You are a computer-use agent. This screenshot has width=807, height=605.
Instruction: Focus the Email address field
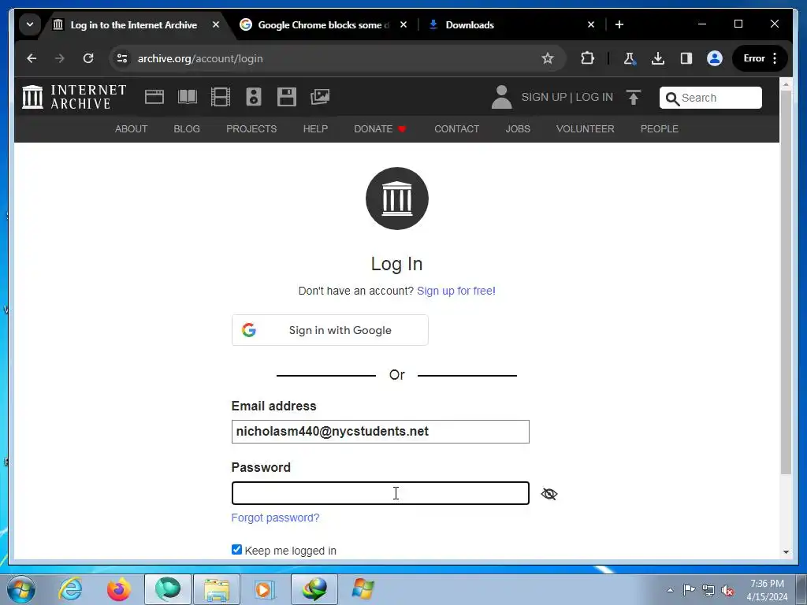click(x=381, y=431)
